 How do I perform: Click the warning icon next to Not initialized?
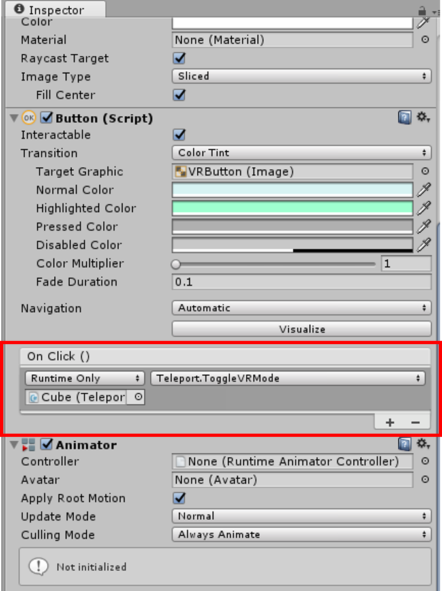click(38, 566)
